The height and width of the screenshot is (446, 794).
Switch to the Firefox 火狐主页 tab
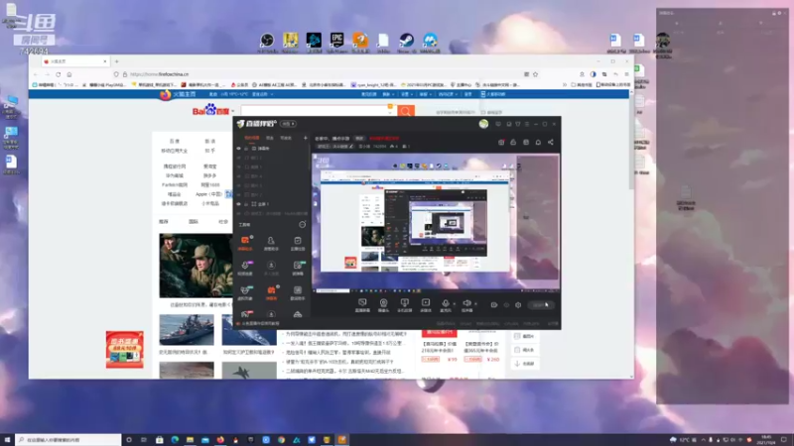pos(75,61)
